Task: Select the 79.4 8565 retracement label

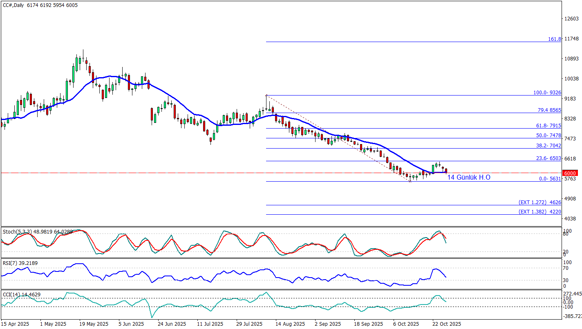Action: pos(549,110)
